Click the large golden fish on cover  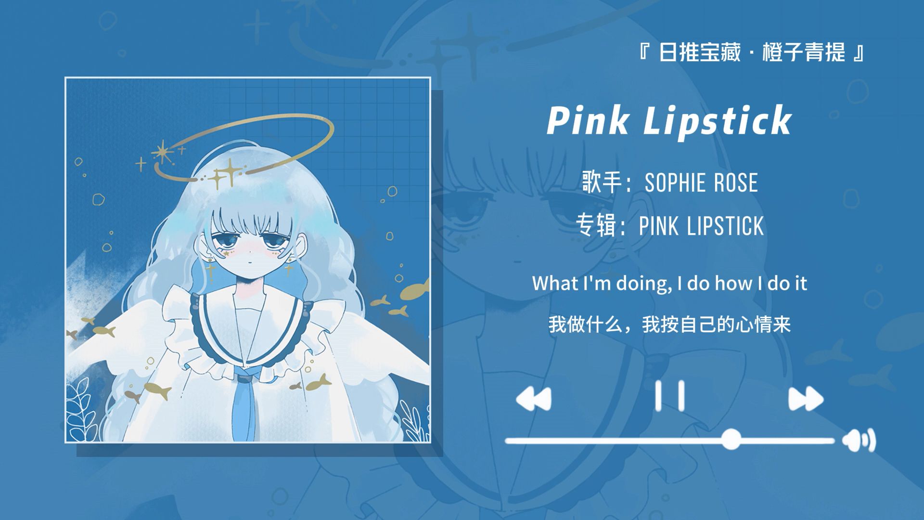pyautogui.click(x=416, y=290)
